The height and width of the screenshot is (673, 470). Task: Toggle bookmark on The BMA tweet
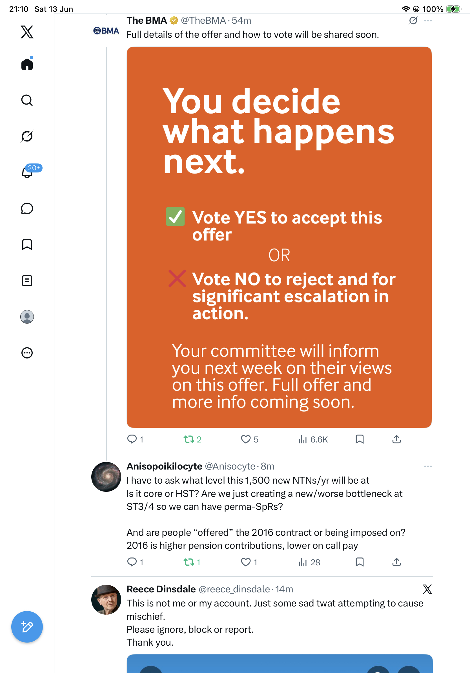point(360,439)
